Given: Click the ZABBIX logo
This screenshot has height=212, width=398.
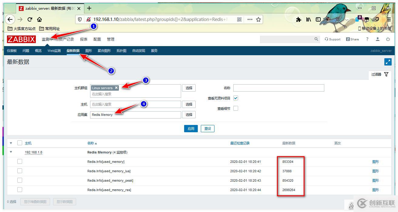Looking at the screenshot, I should pos(21,39).
